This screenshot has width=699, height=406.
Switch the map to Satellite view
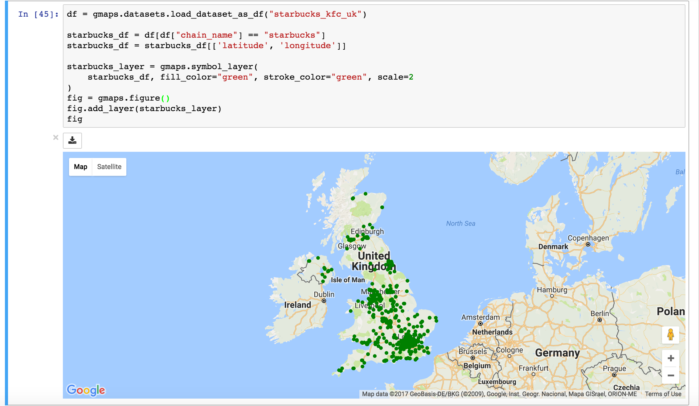point(109,167)
